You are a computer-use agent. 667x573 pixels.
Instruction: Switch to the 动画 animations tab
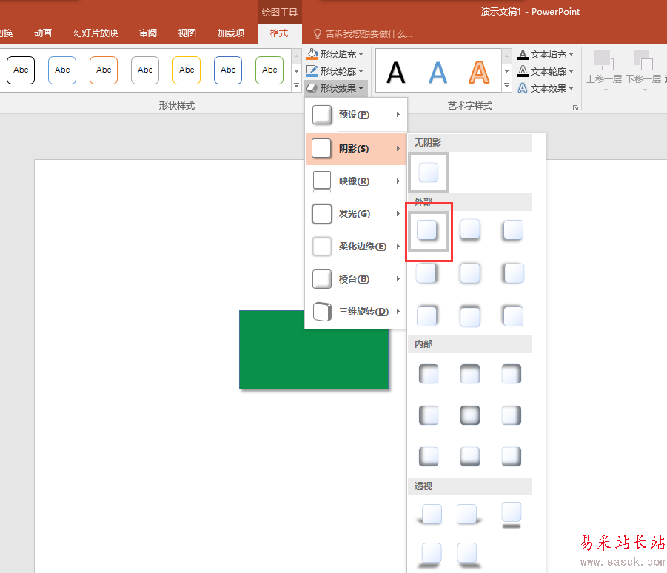43,33
